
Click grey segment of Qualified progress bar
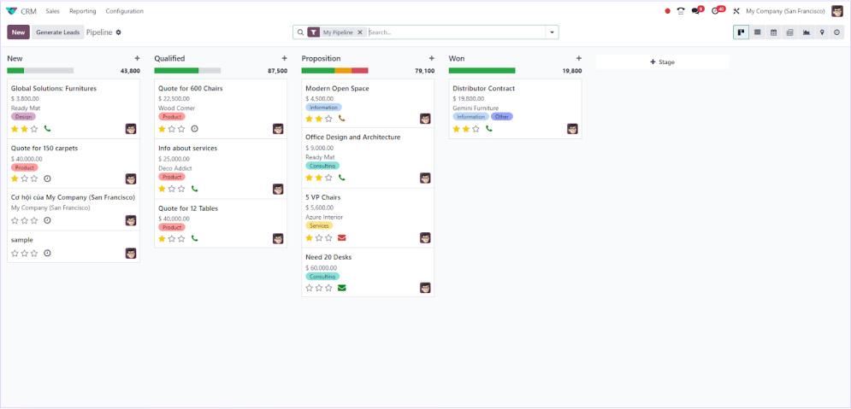[210, 70]
